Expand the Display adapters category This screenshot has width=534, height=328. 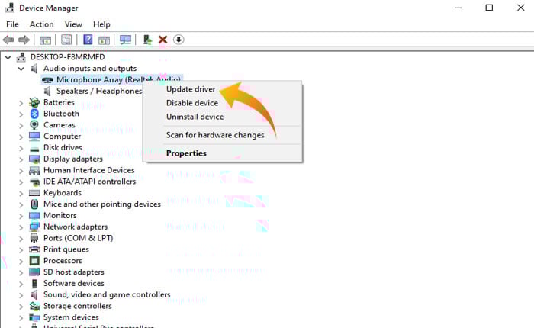pos(21,159)
